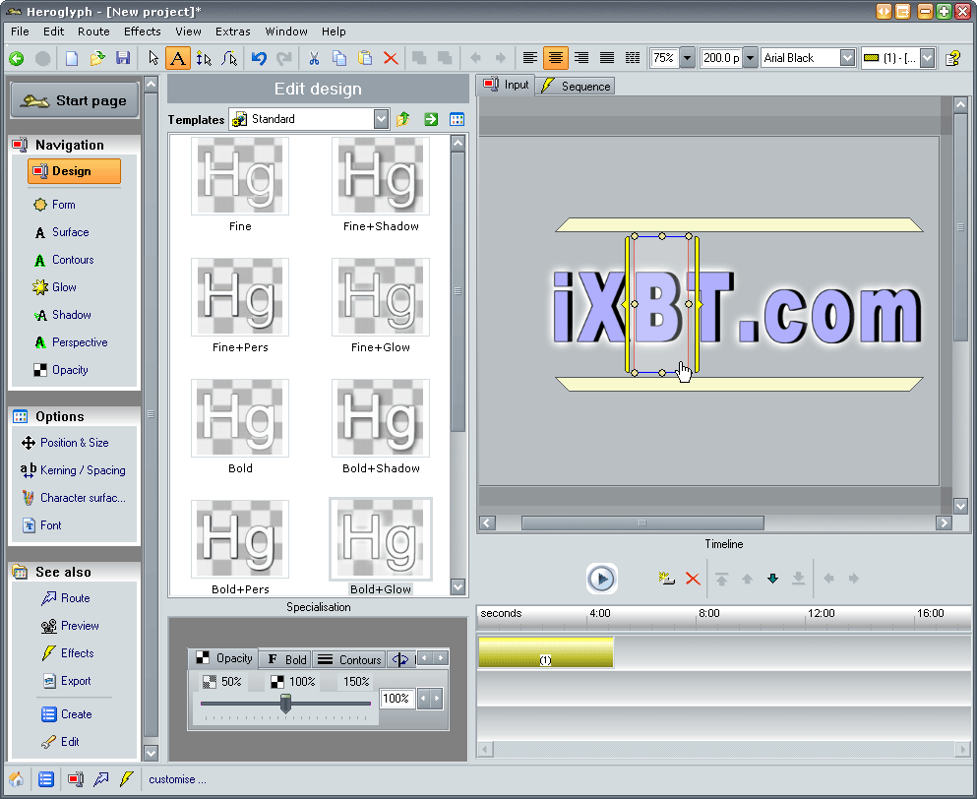
Task: Click the green back arrow toolbar icon
Action: [x=17, y=59]
